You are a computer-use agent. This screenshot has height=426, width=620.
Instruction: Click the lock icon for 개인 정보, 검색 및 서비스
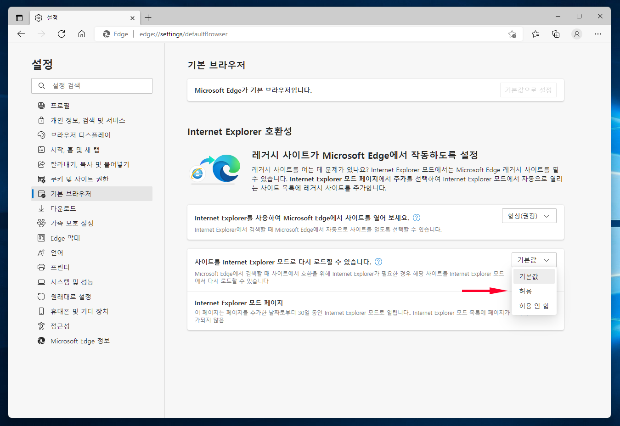[x=41, y=120]
